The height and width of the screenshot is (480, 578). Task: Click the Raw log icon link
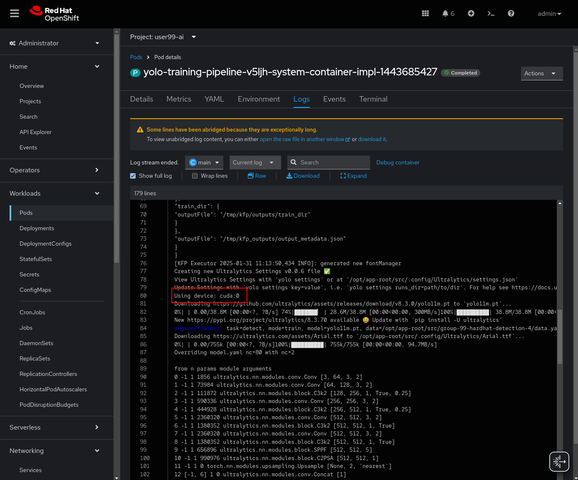257,176
